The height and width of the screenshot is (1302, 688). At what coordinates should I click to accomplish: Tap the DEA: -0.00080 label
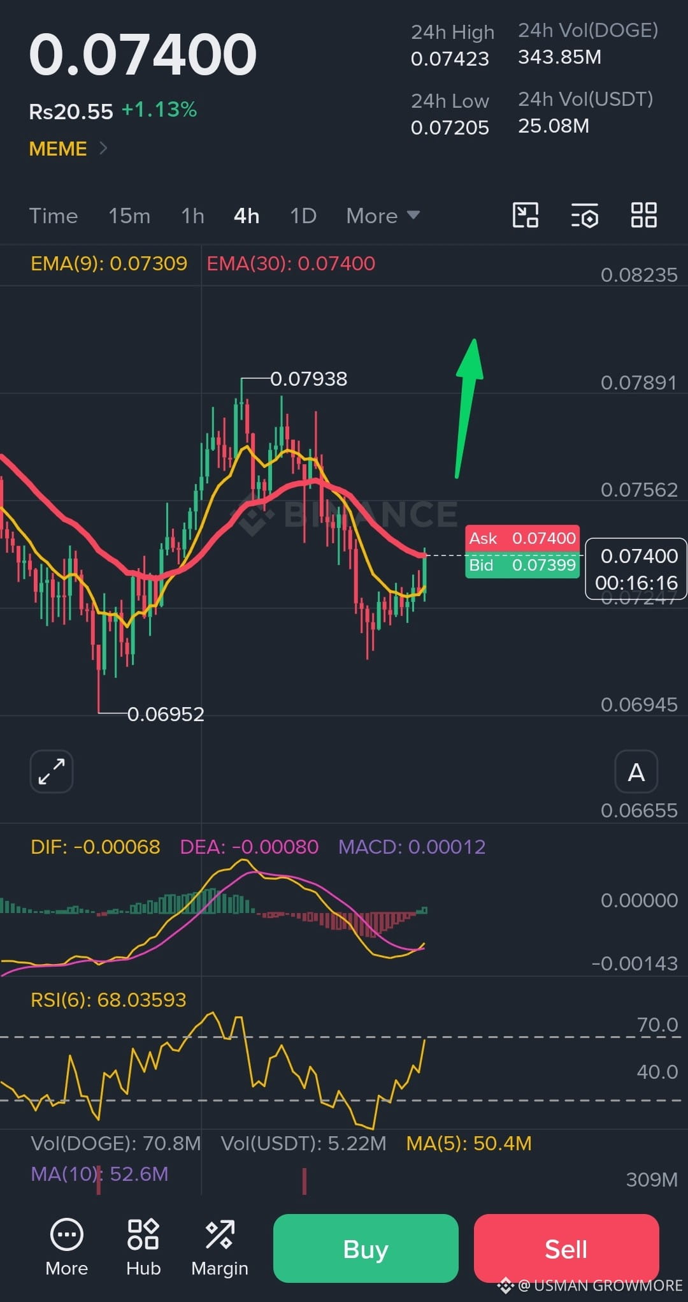[x=249, y=847]
